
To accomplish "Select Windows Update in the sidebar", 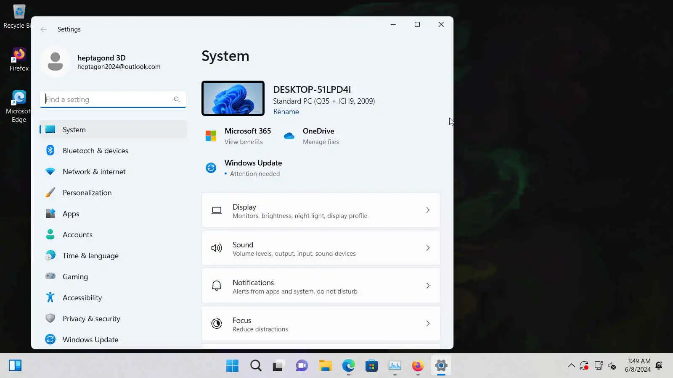I will [x=113, y=340].
